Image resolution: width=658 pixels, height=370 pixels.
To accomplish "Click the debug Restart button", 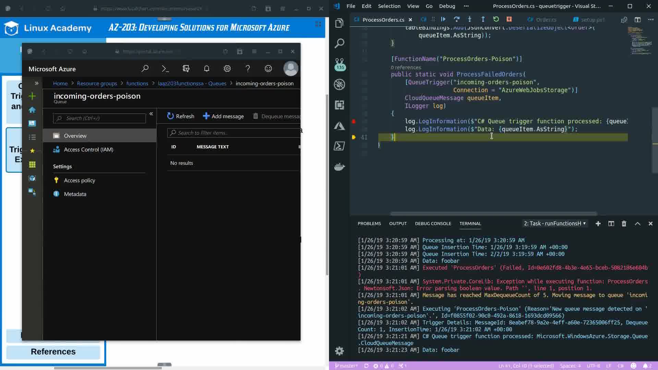I will tap(496, 20).
